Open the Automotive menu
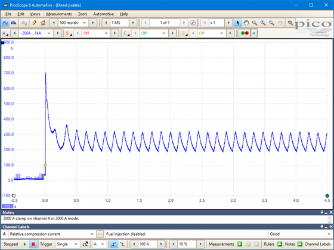This screenshot has height=250, width=334. tap(104, 14)
